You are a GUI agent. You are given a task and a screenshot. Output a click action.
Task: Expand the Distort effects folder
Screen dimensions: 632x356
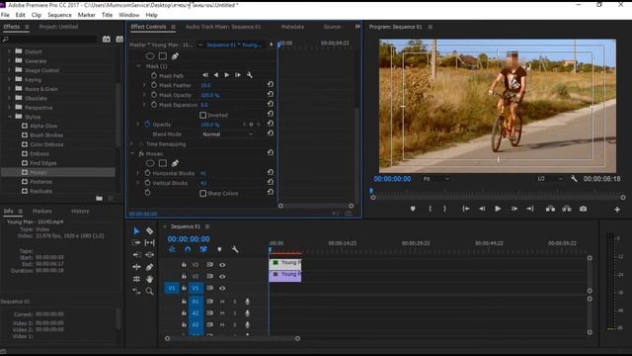tap(10, 51)
